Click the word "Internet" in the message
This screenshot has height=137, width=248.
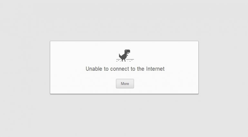155,69
